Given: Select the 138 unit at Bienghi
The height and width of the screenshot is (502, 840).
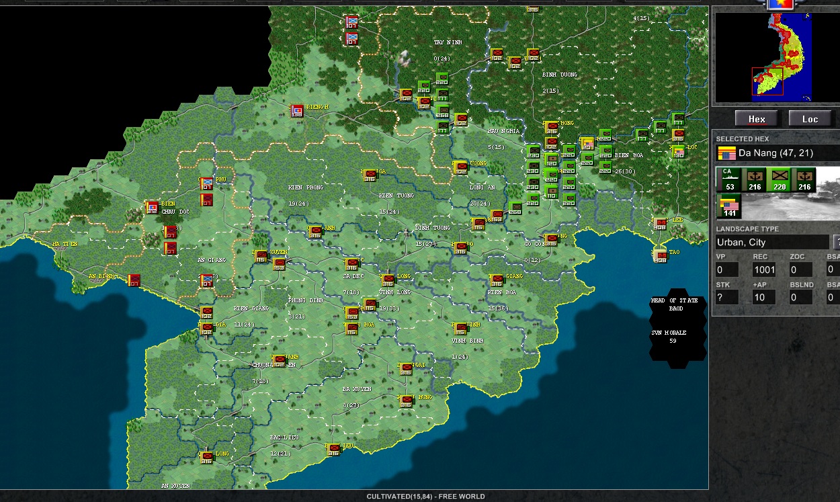Looking at the screenshot, I should click(x=297, y=111).
